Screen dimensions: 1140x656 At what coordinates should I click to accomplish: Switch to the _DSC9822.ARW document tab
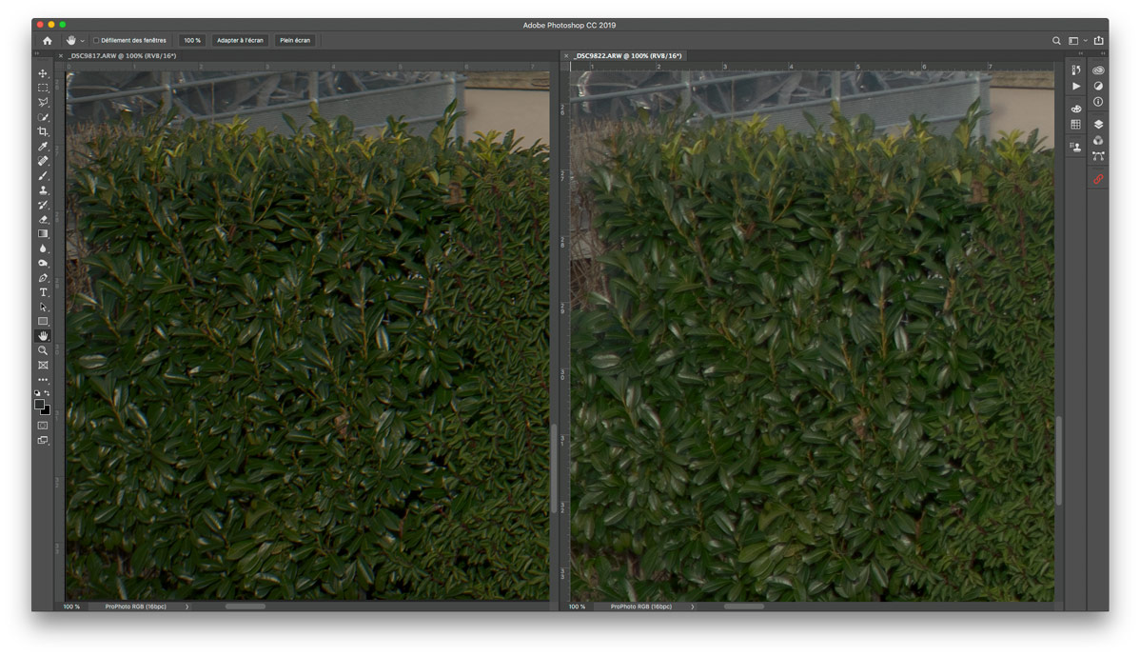(627, 56)
